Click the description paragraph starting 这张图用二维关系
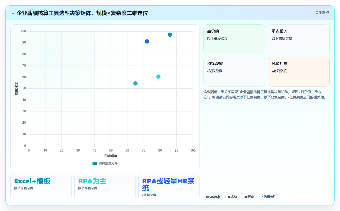The width and height of the screenshot is (340, 211). (x=265, y=94)
